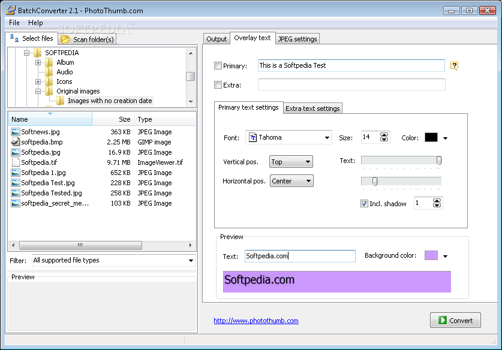
Task: Click the black text Color swatch
Action: click(431, 138)
